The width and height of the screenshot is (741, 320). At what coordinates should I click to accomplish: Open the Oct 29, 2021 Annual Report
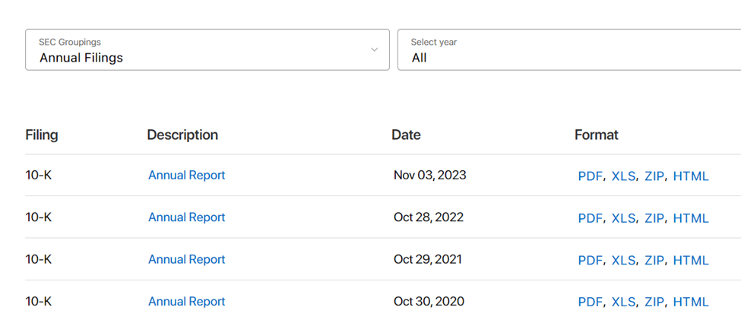[186, 259]
